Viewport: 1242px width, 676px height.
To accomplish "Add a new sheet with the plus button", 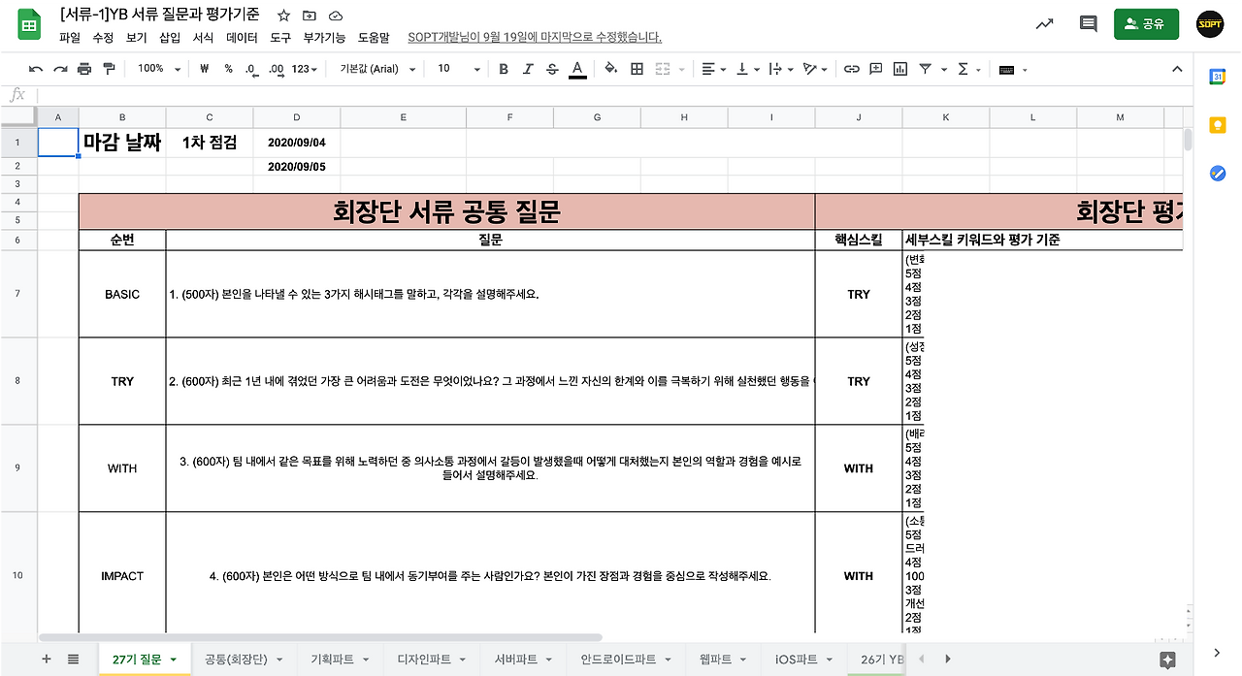I will tap(46, 659).
